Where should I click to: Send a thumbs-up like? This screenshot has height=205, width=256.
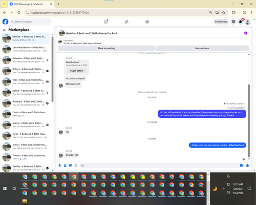pyautogui.click(x=247, y=166)
